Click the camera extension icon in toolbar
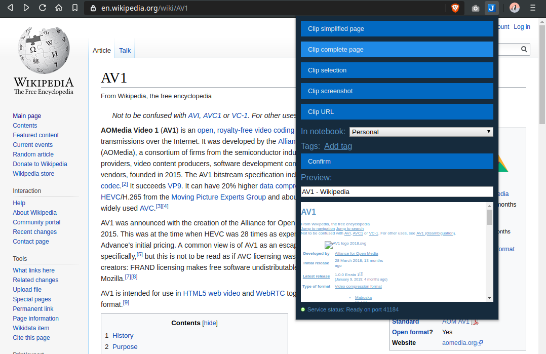The height and width of the screenshot is (354, 546). 474,8
